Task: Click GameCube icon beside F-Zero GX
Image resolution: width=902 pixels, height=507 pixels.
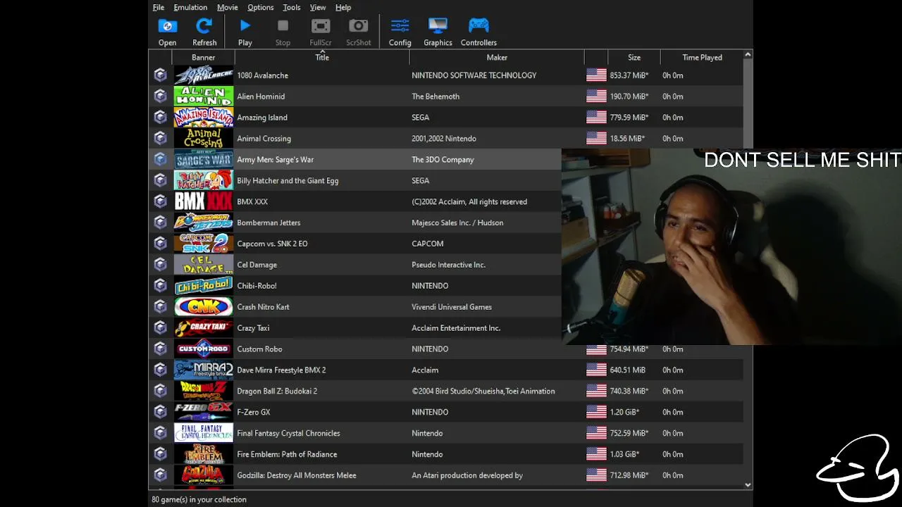Action: (160, 412)
